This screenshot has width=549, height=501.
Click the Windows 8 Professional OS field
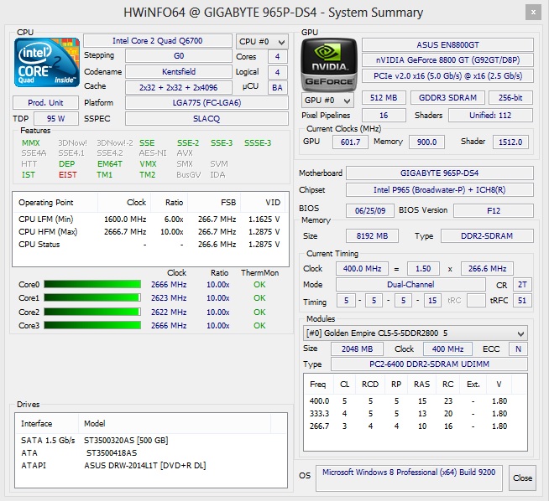pos(409,478)
